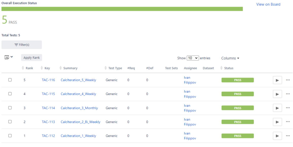Click the Rank column sort icon
The height and width of the screenshot is (147, 293).
23,68
